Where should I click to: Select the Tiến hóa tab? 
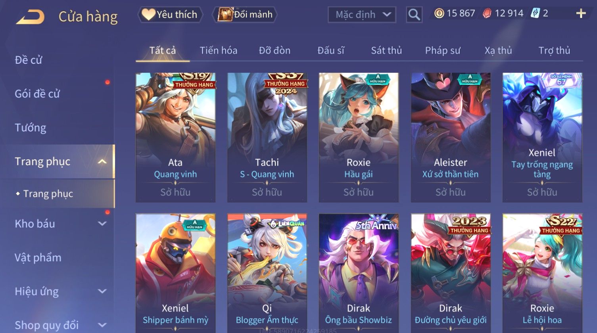point(219,51)
